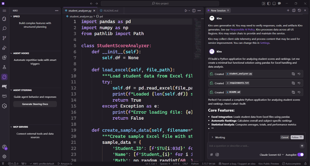This screenshot has height=166, width=310.
Task: Open the Testing flask view
Action: pos(4,67)
